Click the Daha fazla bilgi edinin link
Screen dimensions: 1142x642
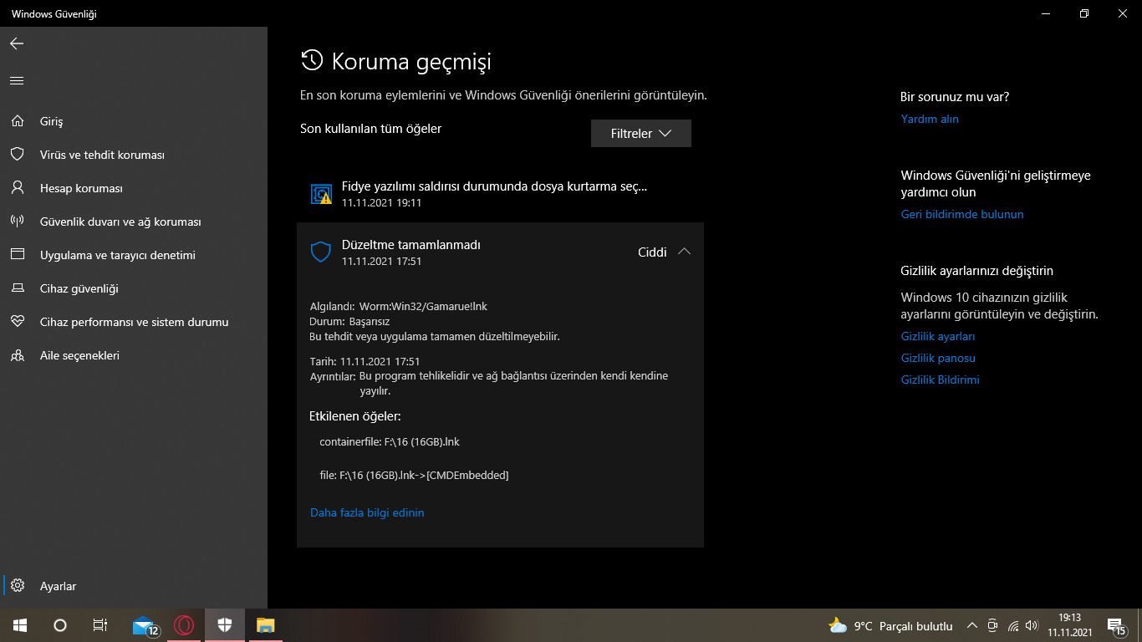[367, 512]
